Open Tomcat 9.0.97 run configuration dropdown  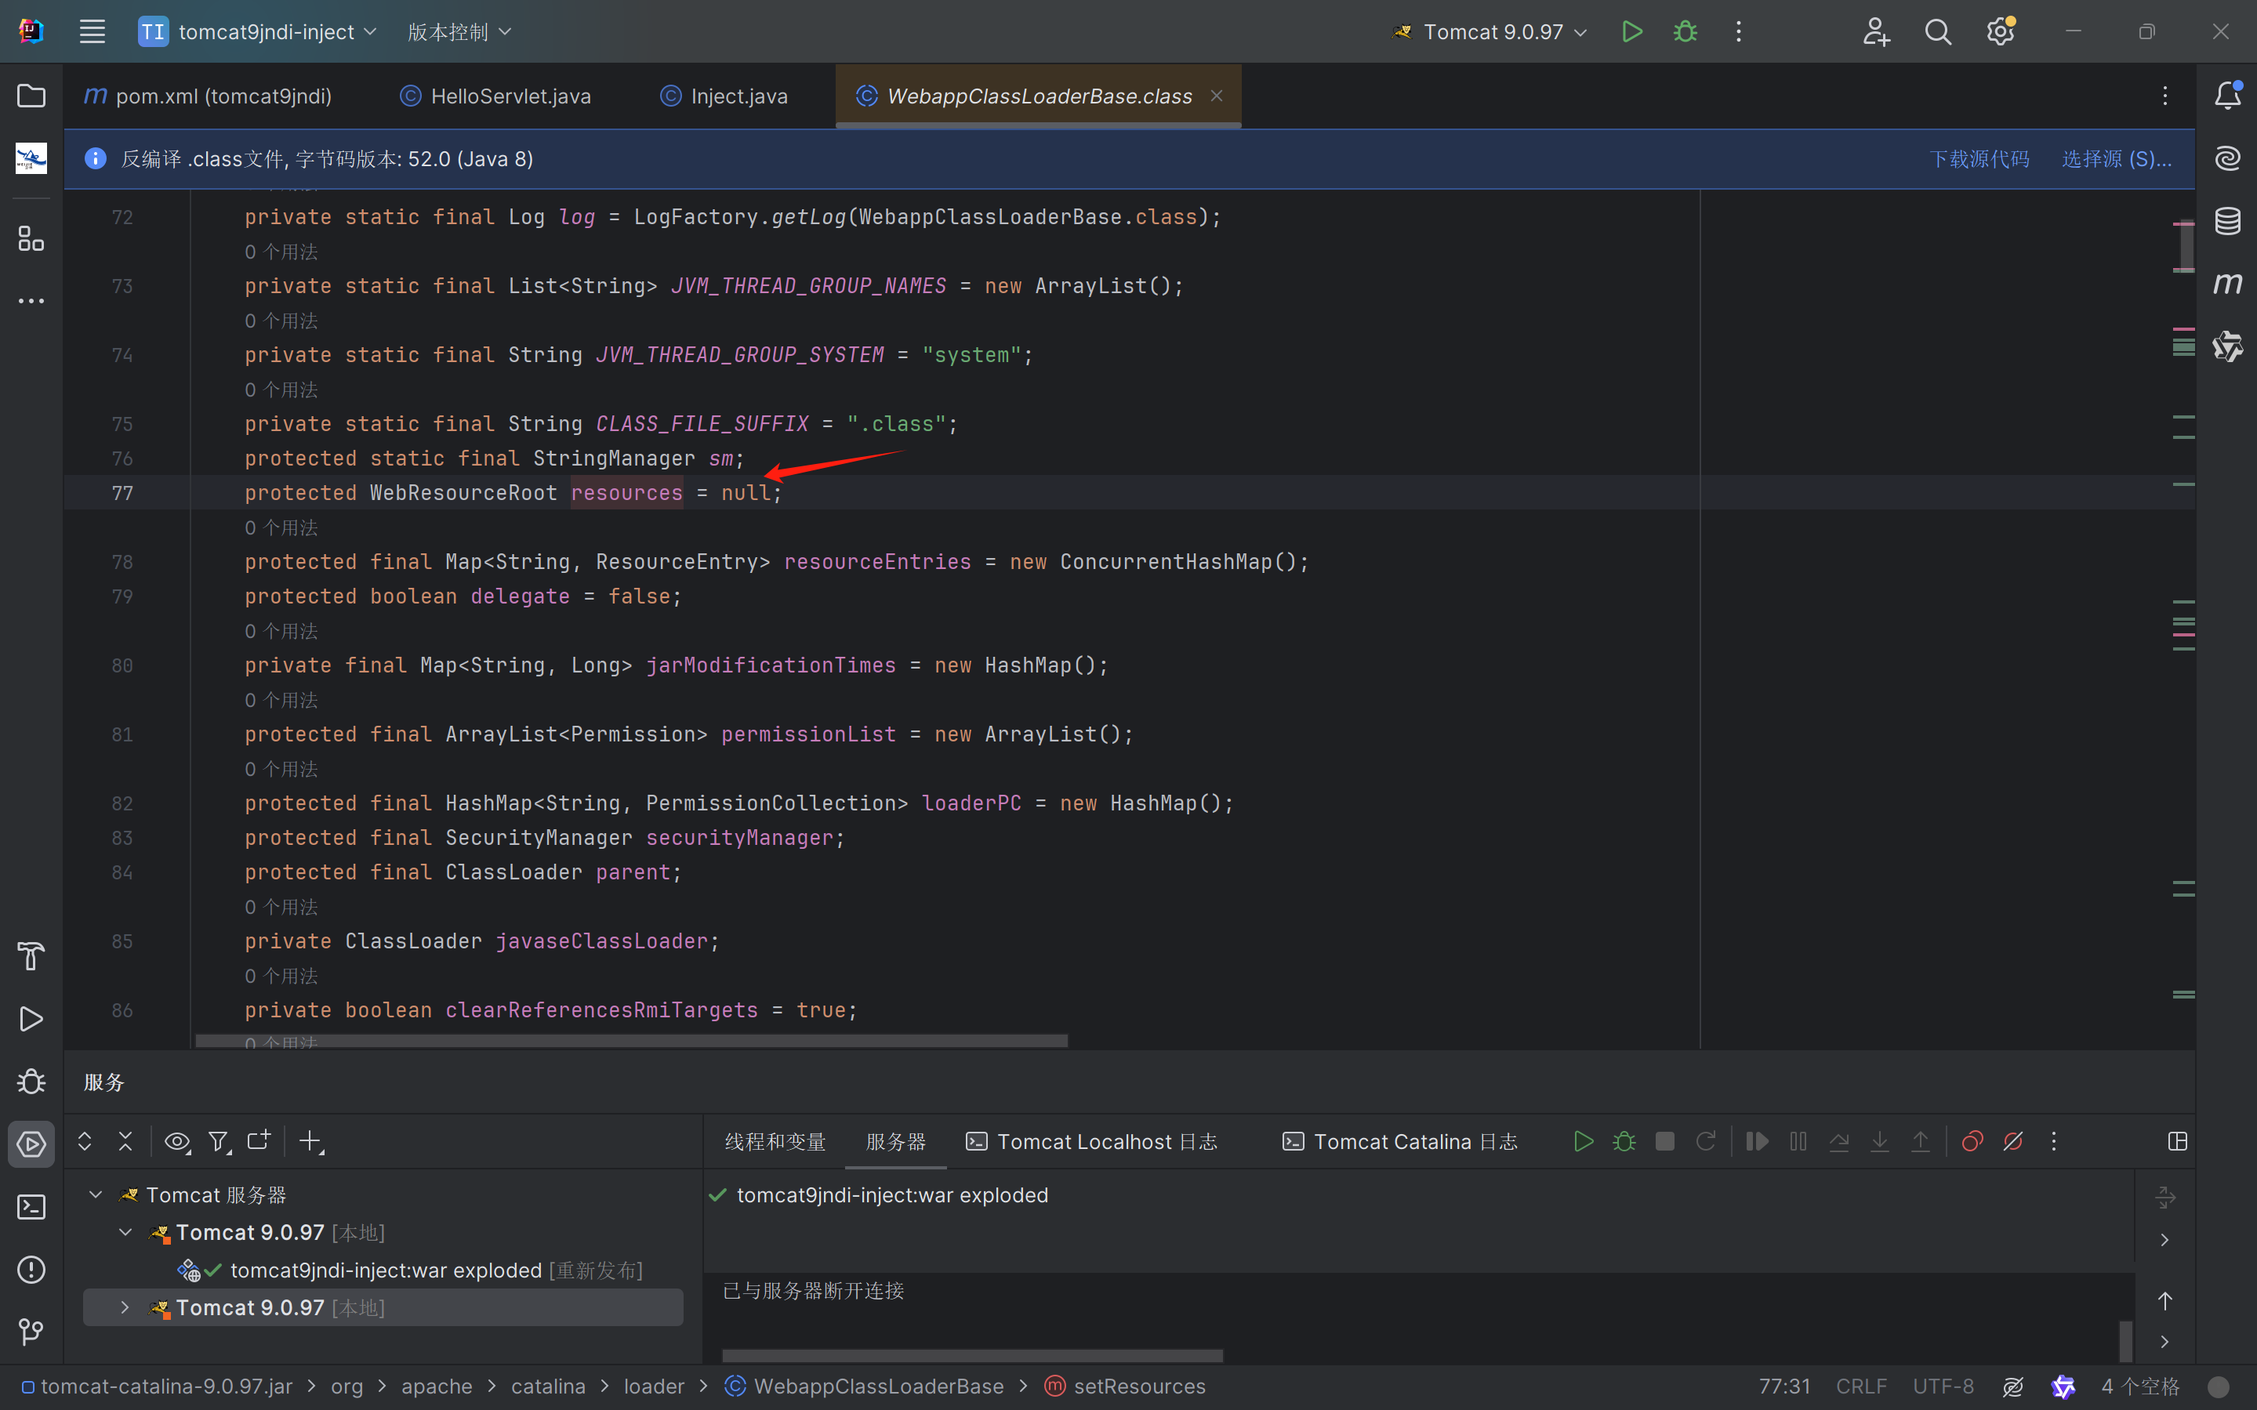pos(1492,31)
